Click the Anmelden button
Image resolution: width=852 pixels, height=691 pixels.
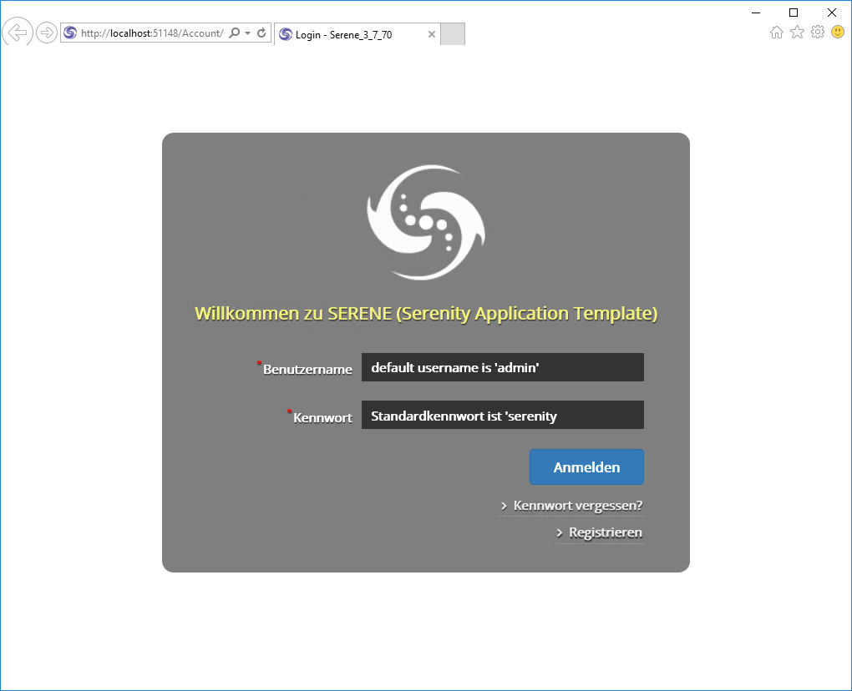pos(587,467)
